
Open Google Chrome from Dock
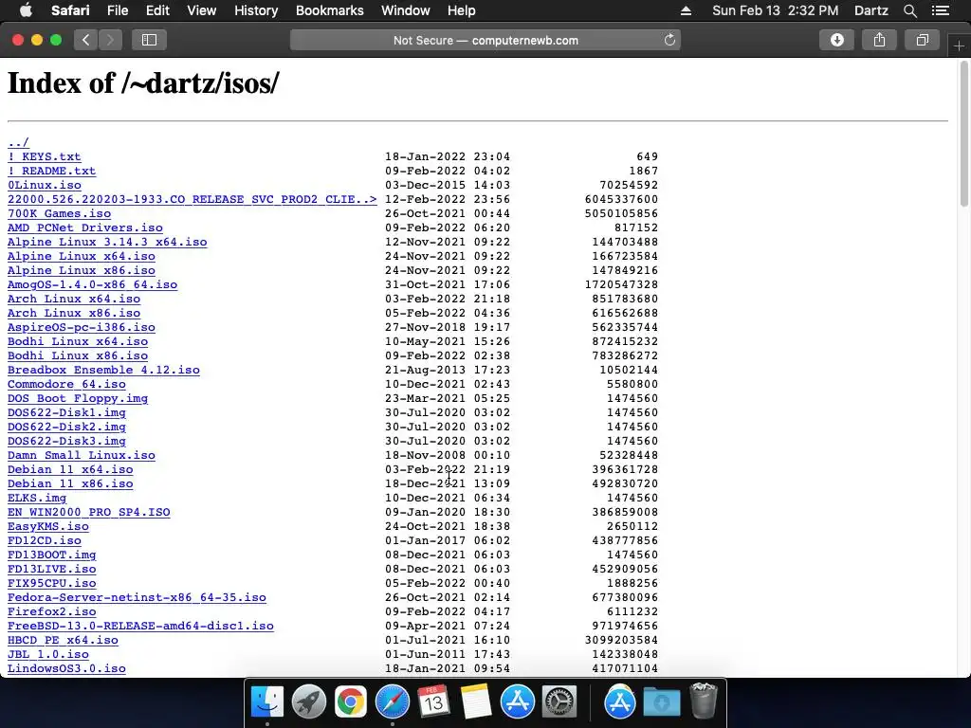pyautogui.click(x=351, y=702)
